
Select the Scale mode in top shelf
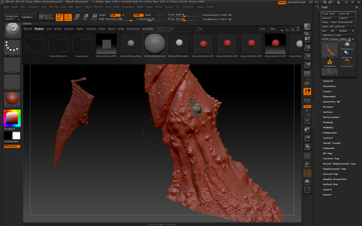85,17
